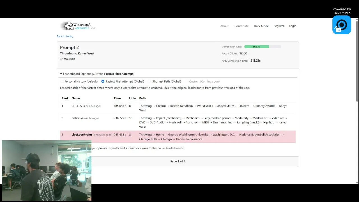Click Avg. Completion Time value 211.21s
This screenshot has height=202, width=359.
click(256, 61)
